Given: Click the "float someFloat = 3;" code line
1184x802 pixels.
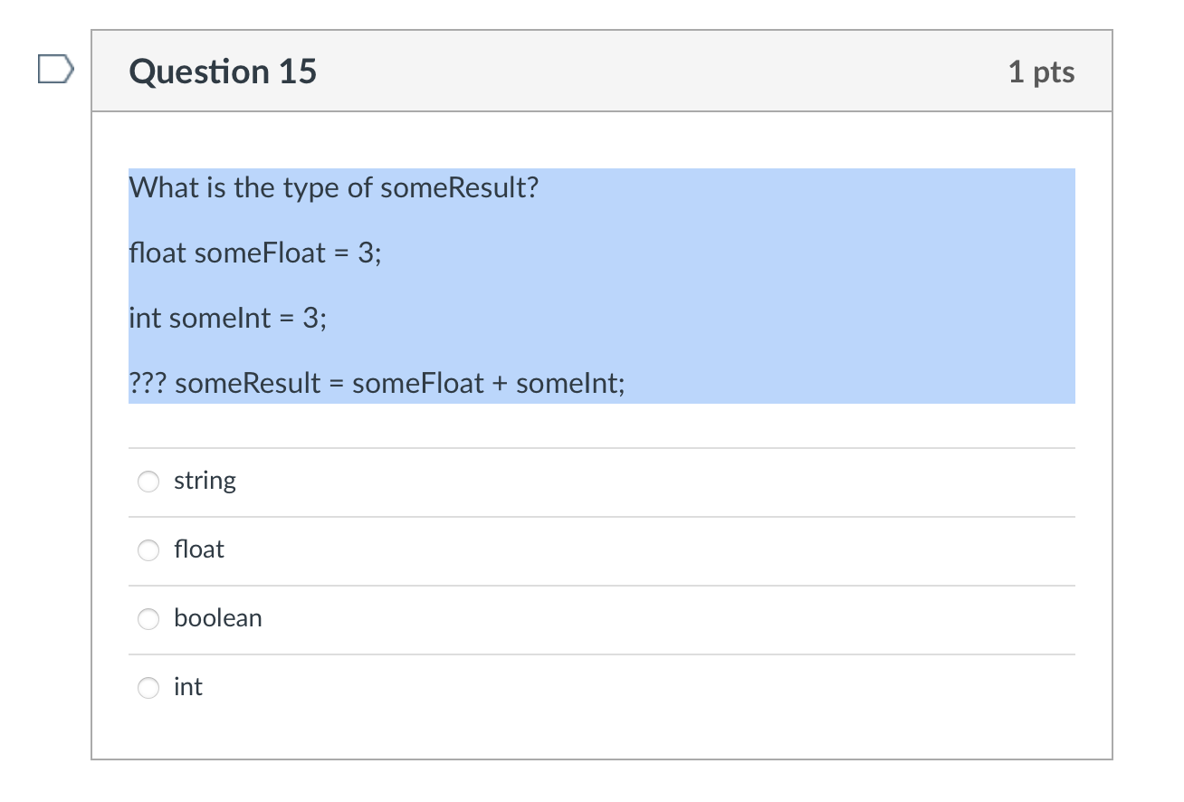Looking at the screenshot, I should pos(255,253).
